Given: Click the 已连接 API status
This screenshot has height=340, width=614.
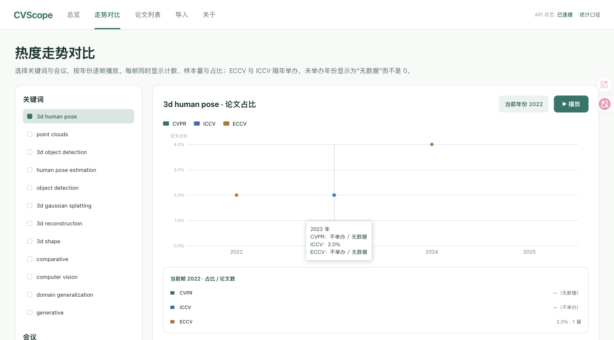Looking at the screenshot, I should coord(565,15).
